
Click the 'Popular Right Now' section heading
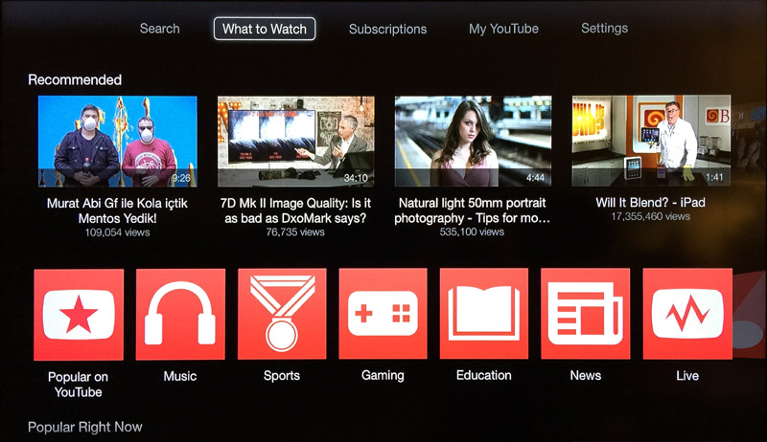pos(85,428)
